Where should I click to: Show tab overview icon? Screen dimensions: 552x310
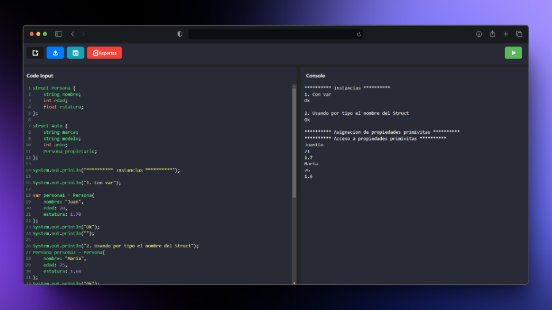(x=519, y=34)
